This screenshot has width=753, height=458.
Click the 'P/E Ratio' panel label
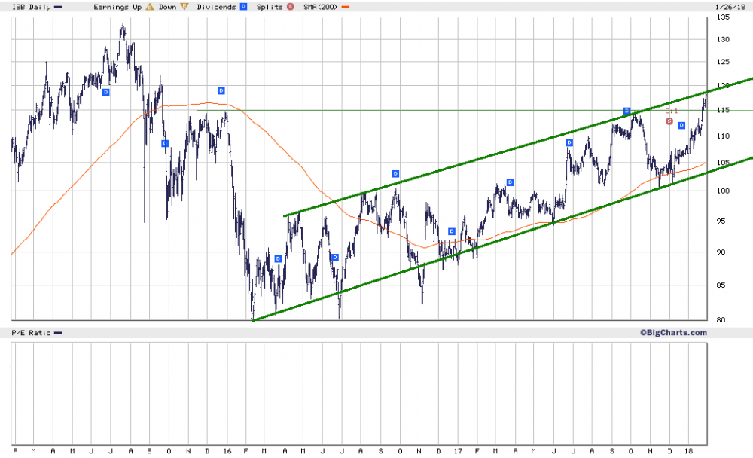(31, 332)
